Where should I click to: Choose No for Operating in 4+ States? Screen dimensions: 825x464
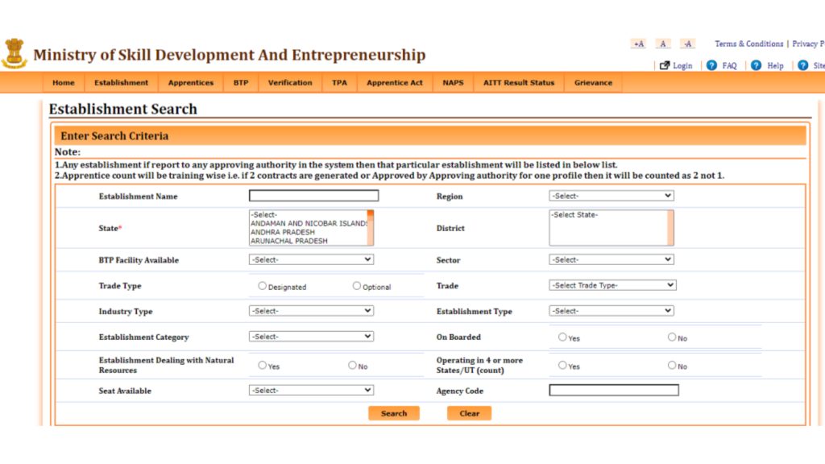(672, 365)
